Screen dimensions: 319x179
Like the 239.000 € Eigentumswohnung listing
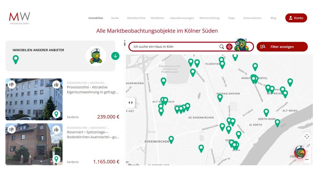(x=56, y=84)
